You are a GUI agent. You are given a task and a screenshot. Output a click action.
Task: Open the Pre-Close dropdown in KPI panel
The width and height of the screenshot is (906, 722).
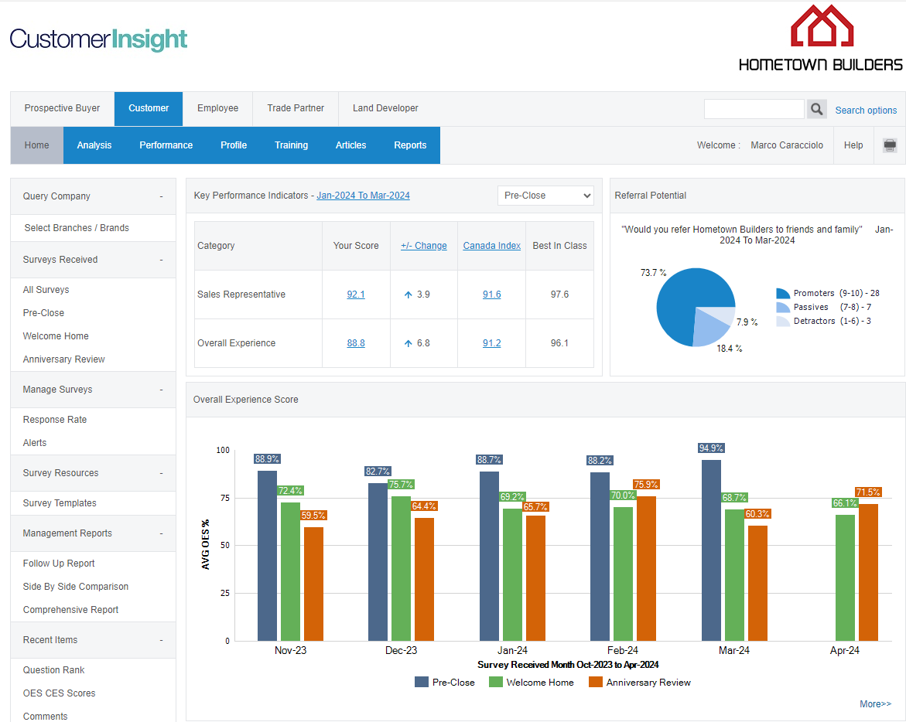tap(545, 196)
